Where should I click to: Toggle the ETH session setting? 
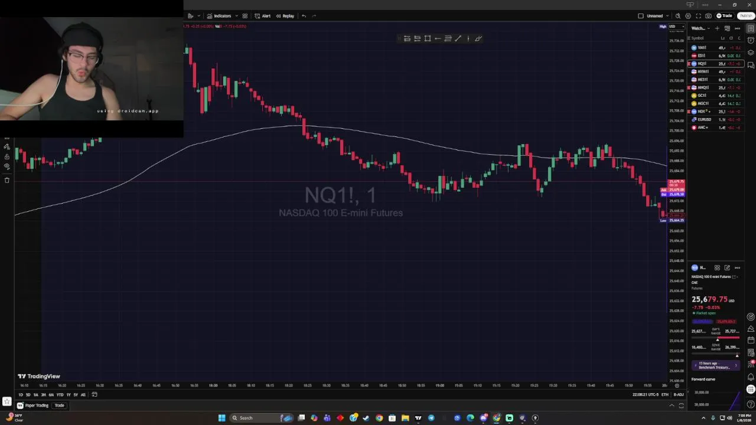tap(665, 395)
